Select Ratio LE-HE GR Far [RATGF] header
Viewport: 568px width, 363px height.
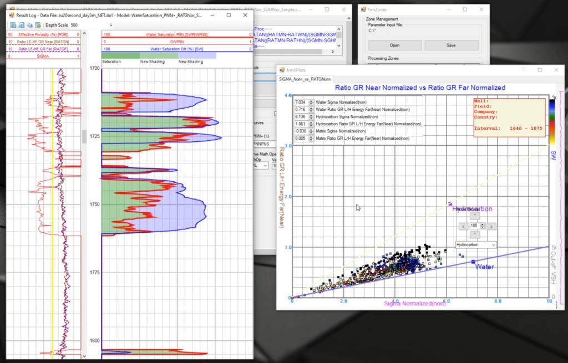point(43,49)
